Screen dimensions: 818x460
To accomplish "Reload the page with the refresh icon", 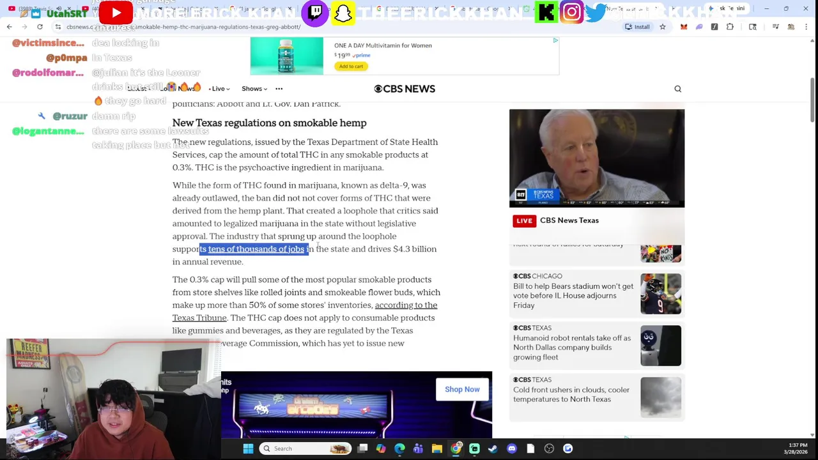I will 40,27.
